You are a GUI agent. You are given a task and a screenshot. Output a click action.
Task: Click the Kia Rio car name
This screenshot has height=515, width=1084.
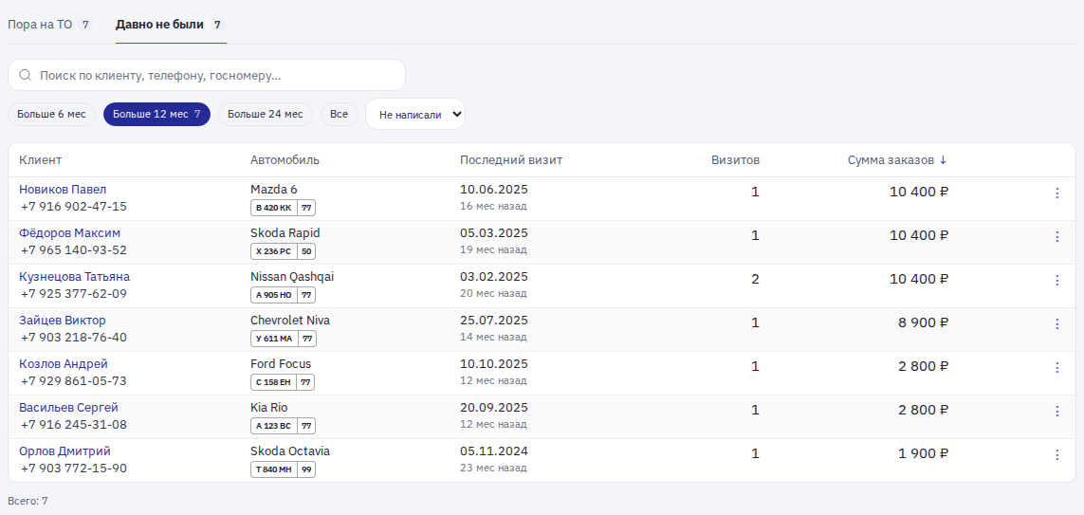click(x=269, y=407)
